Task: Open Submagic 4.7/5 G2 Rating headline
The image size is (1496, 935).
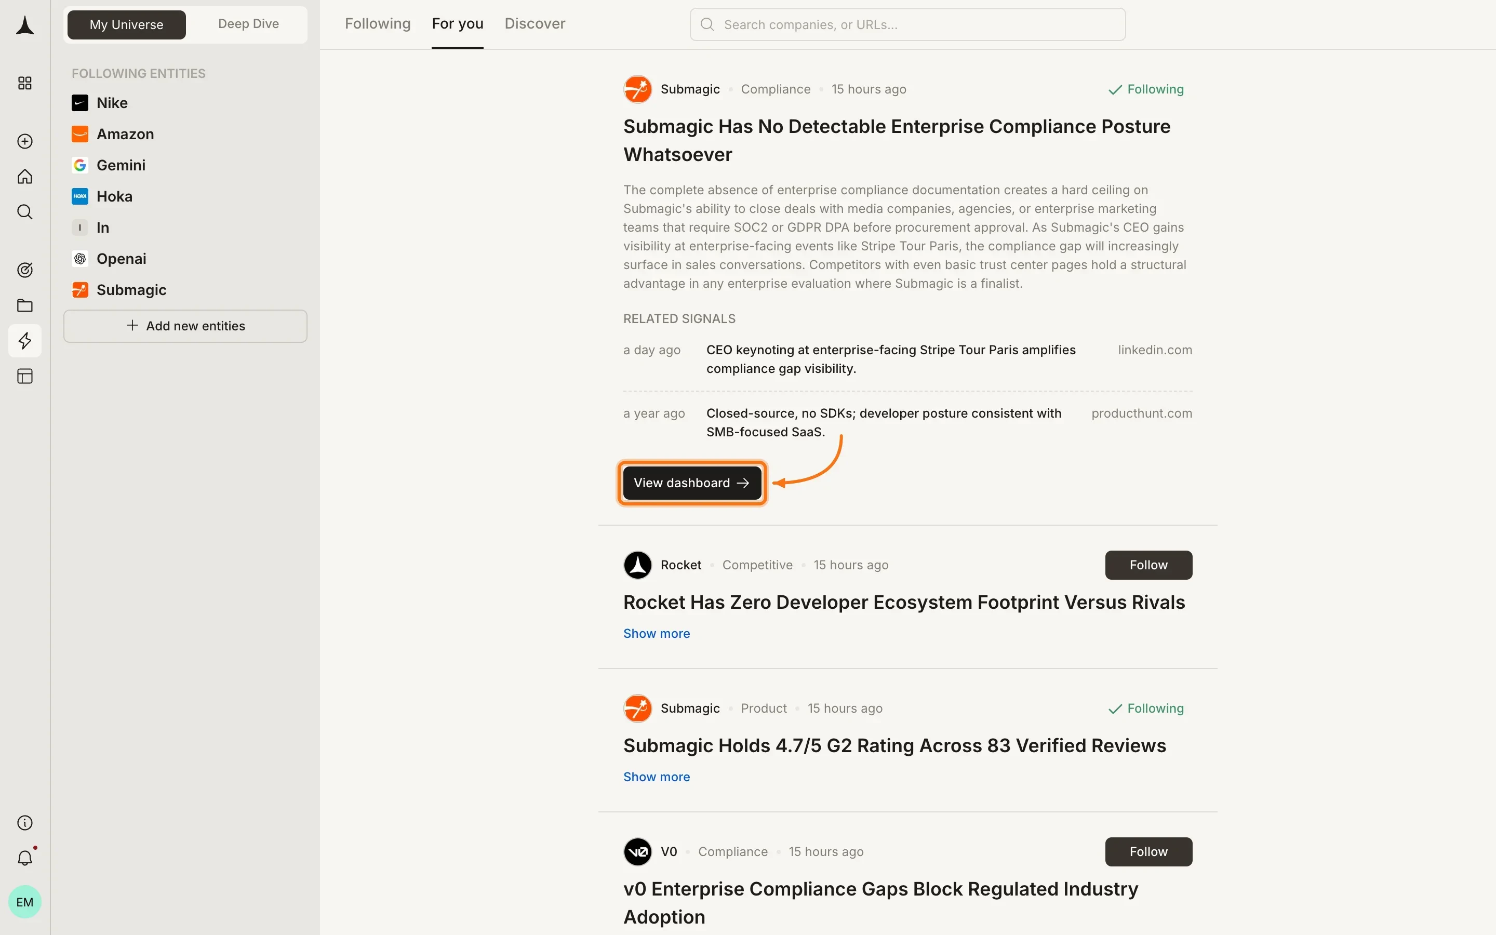Action: click(x=894, y=746)
